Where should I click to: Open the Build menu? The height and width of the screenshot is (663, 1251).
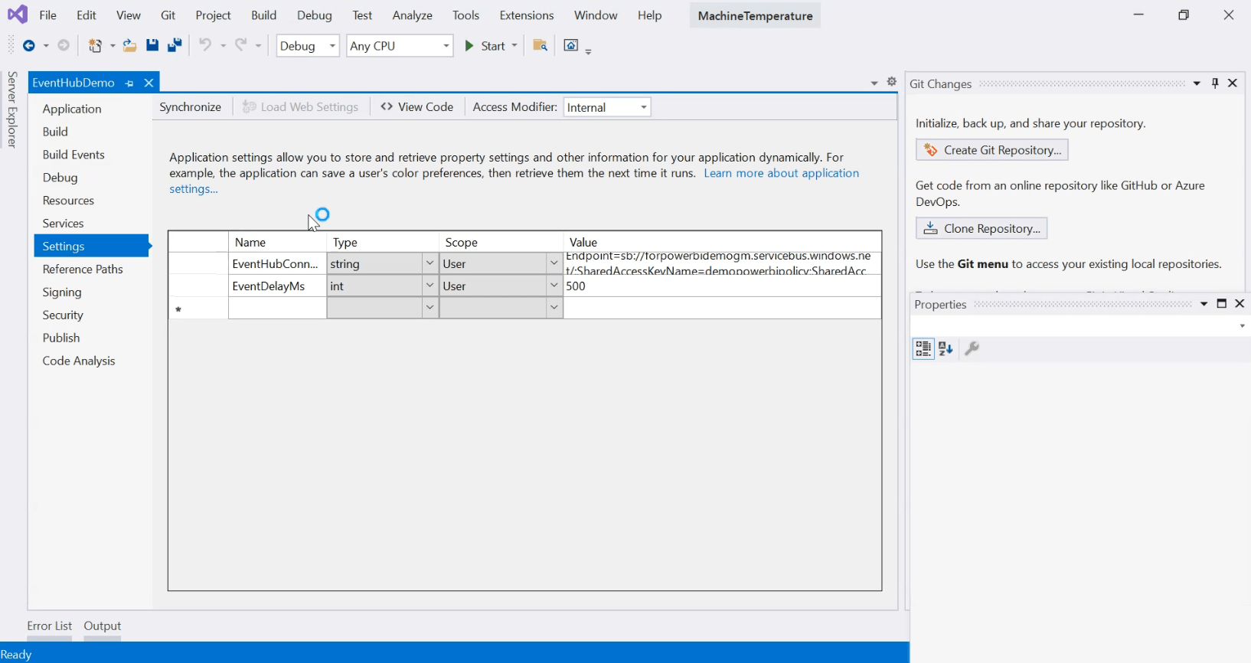click(264, 15)
